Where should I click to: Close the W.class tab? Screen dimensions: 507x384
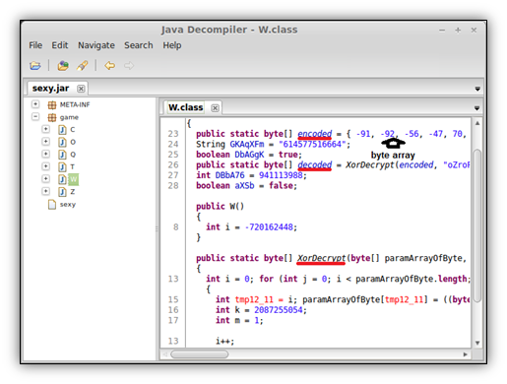(x=215, y=108)
